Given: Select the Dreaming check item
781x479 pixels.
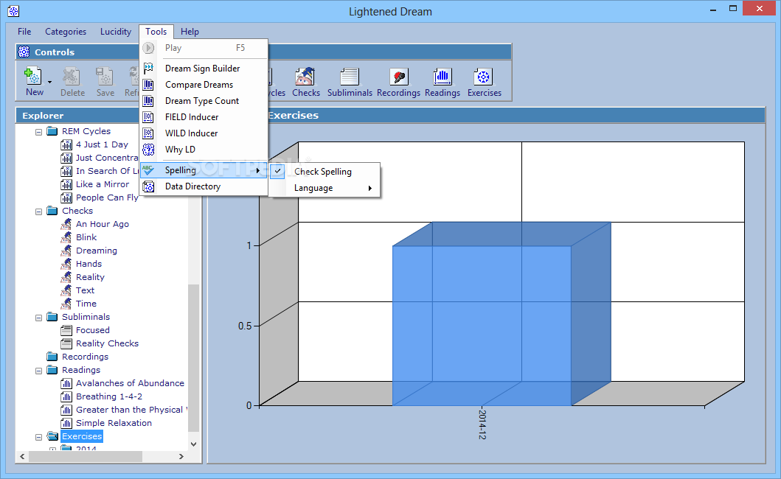Looking at the screenshot, I should (97, 251).
